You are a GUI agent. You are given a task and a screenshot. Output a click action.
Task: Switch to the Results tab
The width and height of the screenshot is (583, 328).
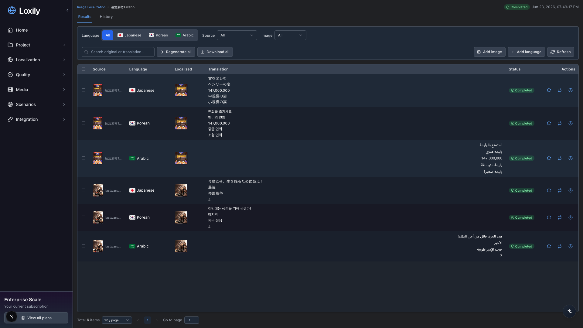[85, 17]
